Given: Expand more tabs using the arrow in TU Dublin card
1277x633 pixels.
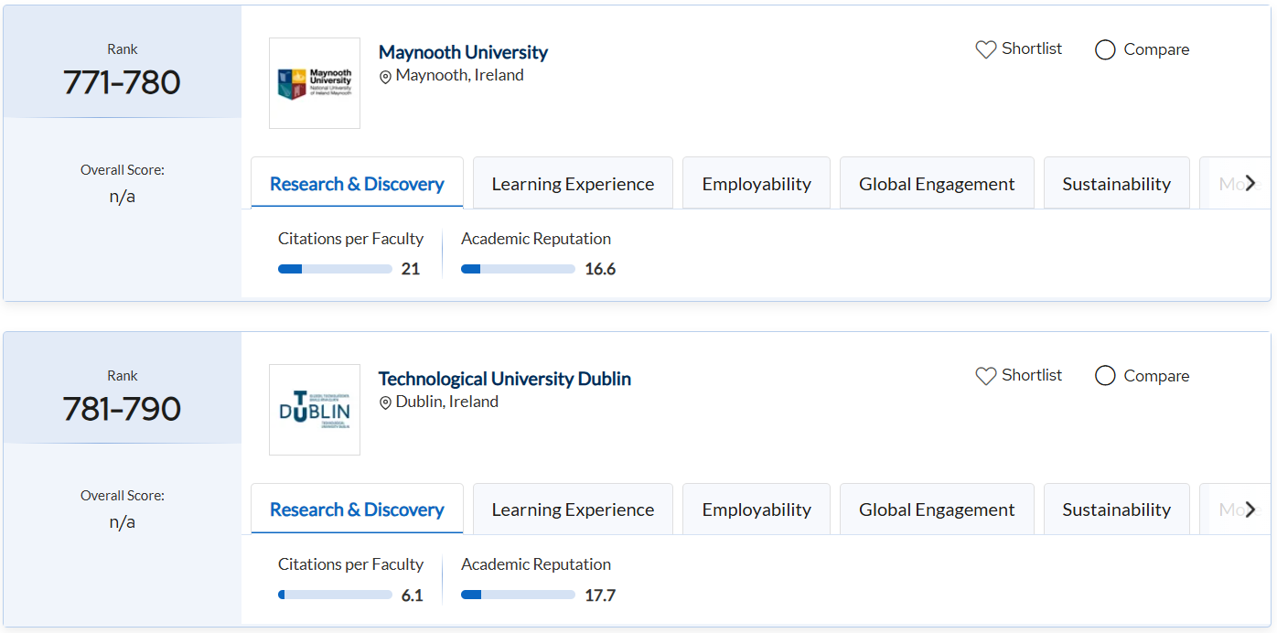Looking at the screenshot, I should pos(1250,510).
